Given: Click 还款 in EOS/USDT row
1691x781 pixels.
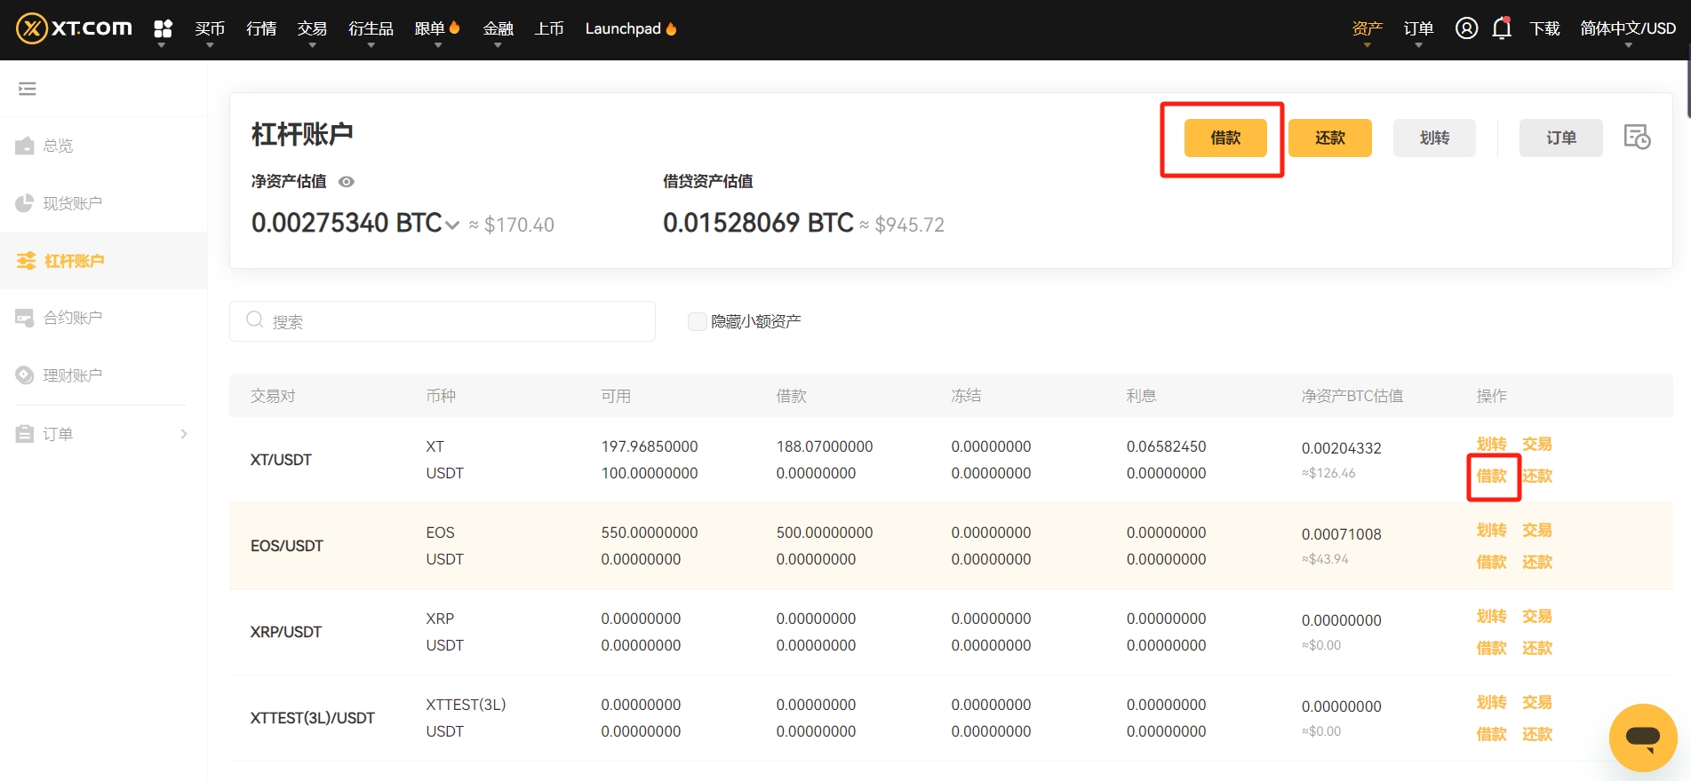Looking at the screenshot, I should pos(1536,562).
